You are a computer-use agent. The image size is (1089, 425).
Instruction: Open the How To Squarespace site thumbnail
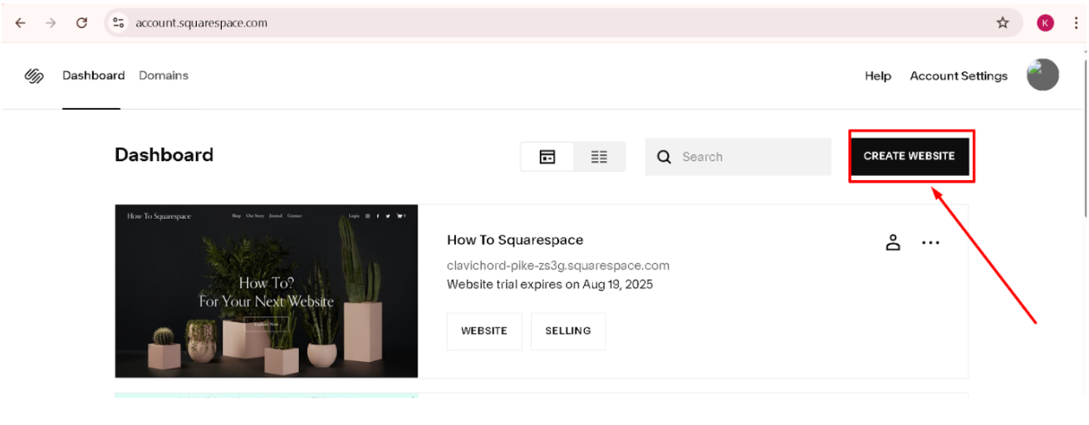pos(267,291)
